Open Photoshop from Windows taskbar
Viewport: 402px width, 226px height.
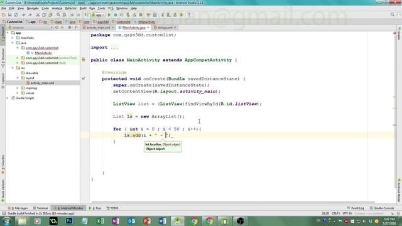click(69, 221)
